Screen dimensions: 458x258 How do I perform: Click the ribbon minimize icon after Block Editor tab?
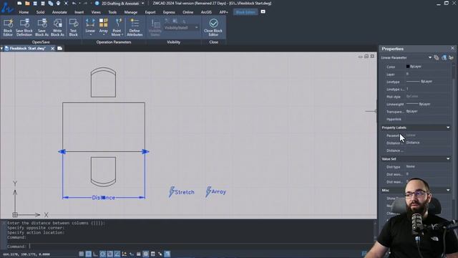263,11
